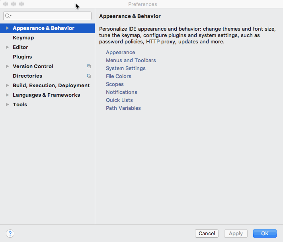Click the search magnifier icon
This screenshot has height=242, width=283.
click(x=8, y=16)
